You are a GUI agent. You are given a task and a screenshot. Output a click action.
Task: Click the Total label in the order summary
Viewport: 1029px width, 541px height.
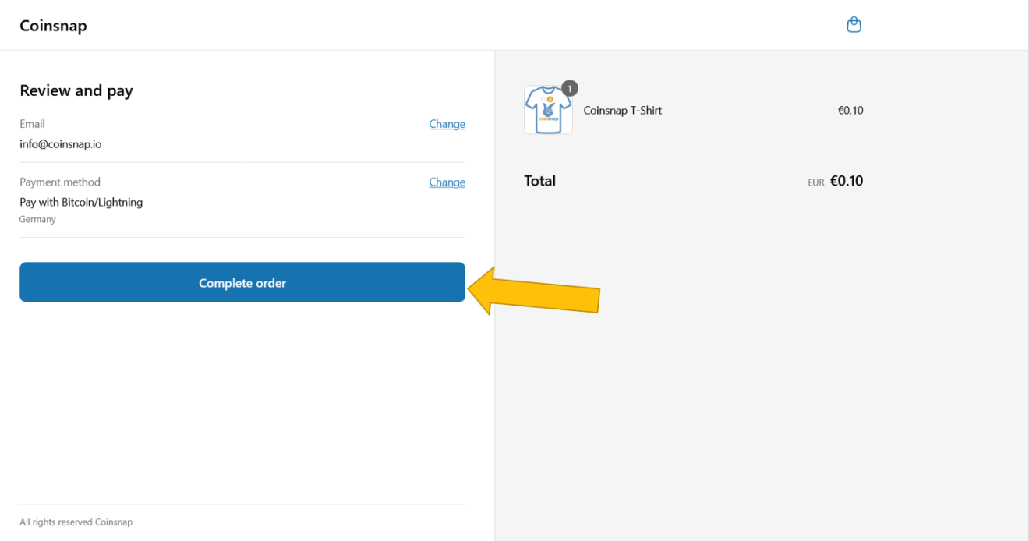click(x=539, y=181)
